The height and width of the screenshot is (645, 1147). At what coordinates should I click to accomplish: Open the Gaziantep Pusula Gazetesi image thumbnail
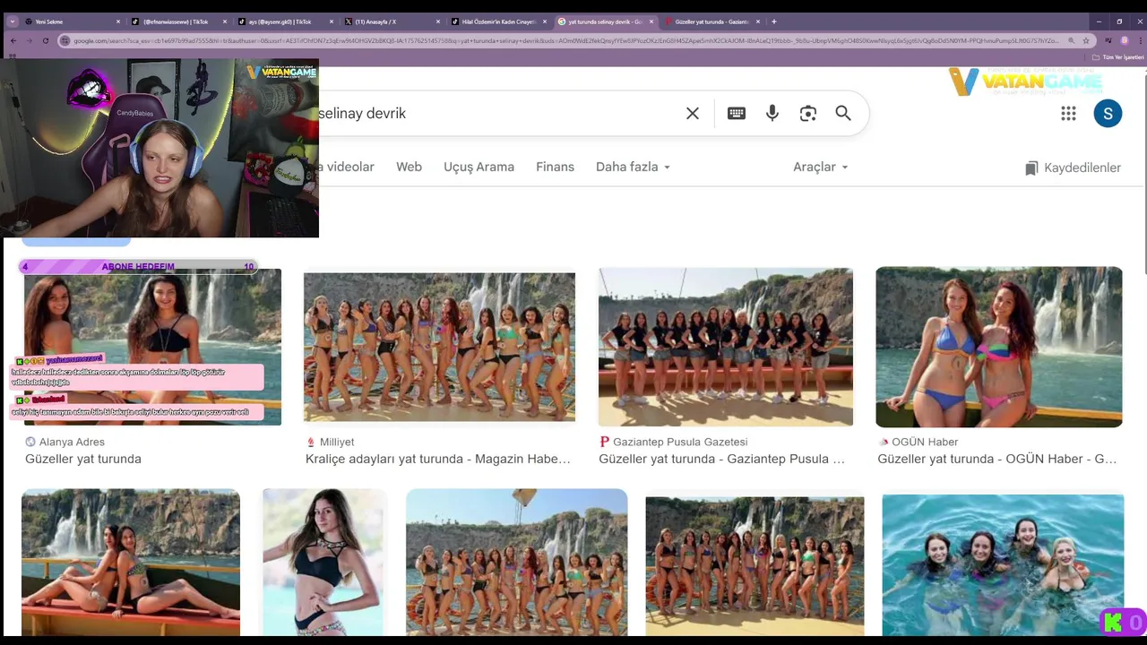coord(726,347)
